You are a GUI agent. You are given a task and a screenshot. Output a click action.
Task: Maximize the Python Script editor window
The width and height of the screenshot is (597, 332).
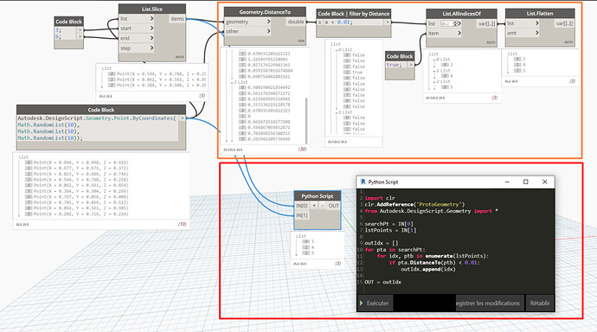tap(526, 182)
